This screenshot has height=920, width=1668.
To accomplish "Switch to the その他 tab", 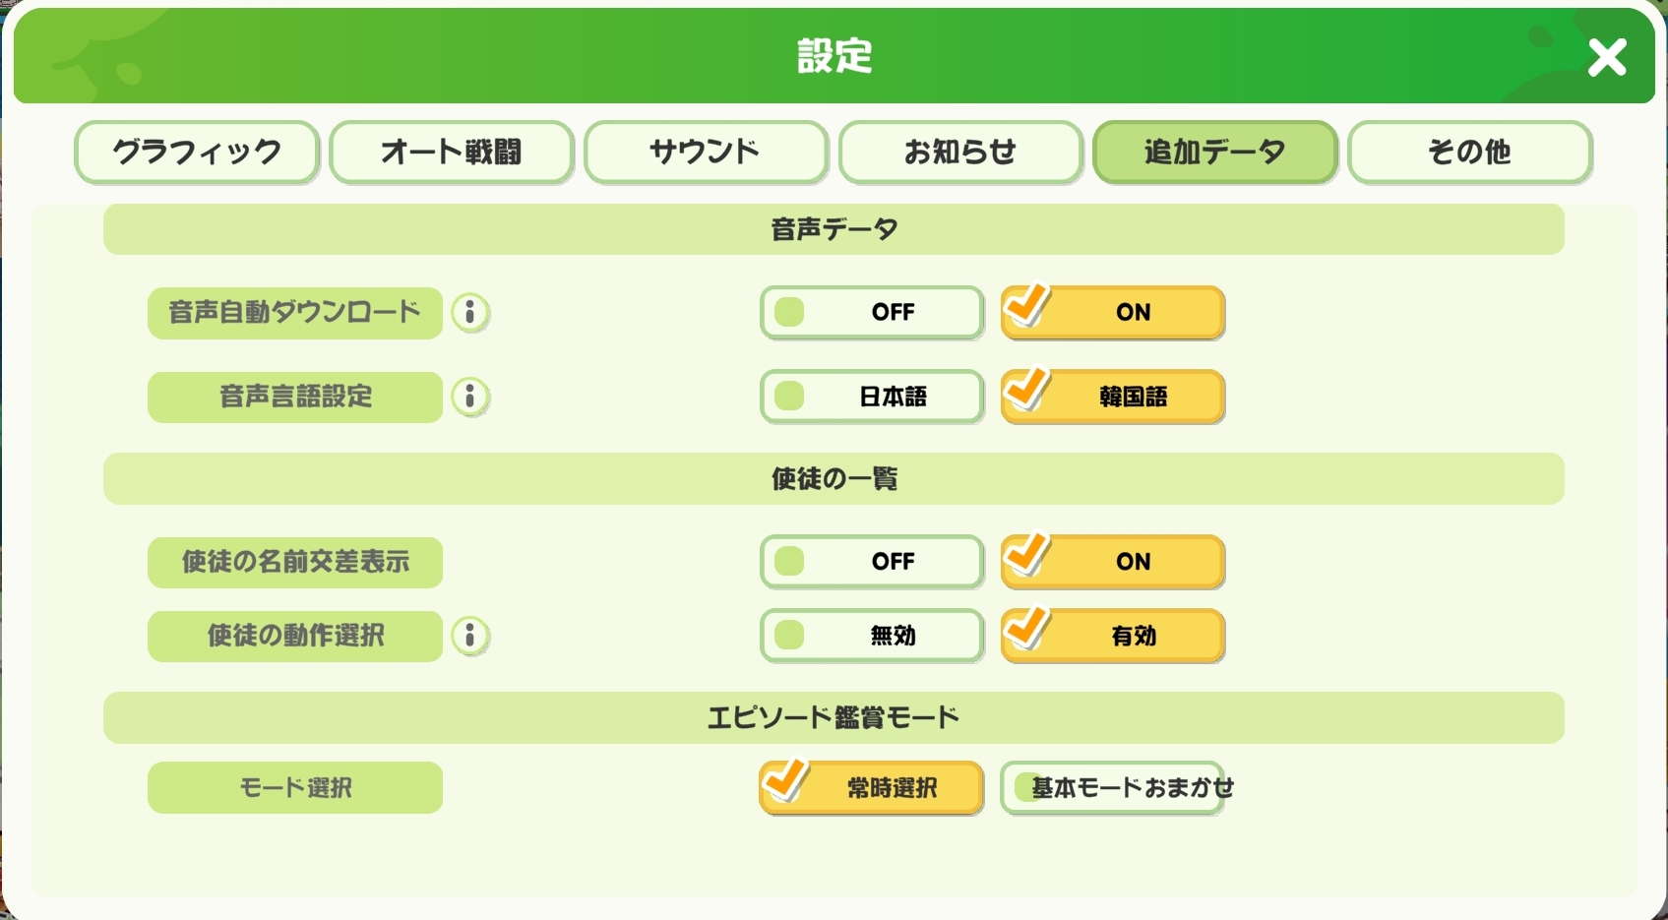I will tap(1469, 153).
